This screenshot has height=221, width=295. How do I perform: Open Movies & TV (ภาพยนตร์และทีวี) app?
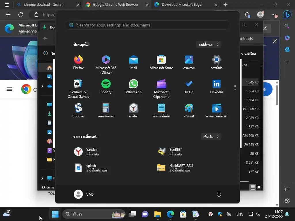(217, 111)
